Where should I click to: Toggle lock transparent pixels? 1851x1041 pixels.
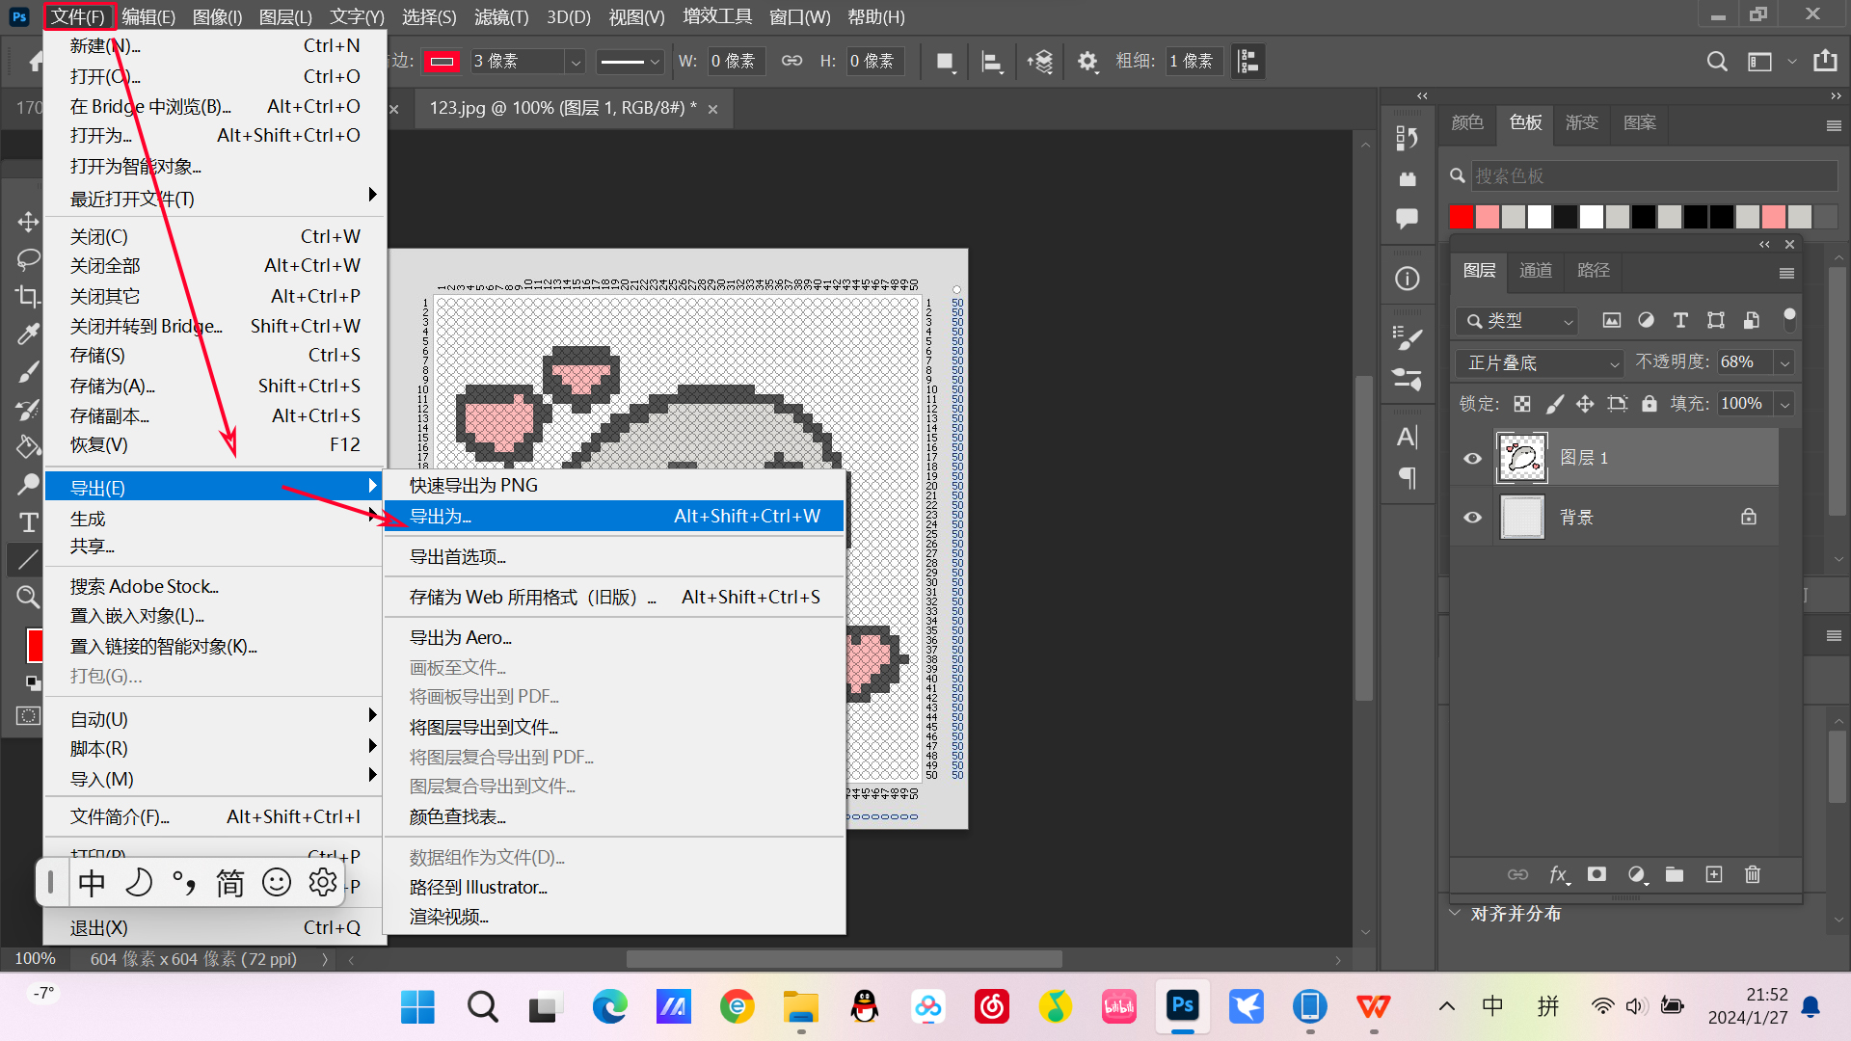point(1522,404)
